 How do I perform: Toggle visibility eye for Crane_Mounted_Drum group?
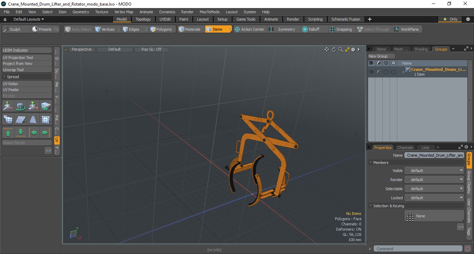pyautogui.click(x=371, y=72)
